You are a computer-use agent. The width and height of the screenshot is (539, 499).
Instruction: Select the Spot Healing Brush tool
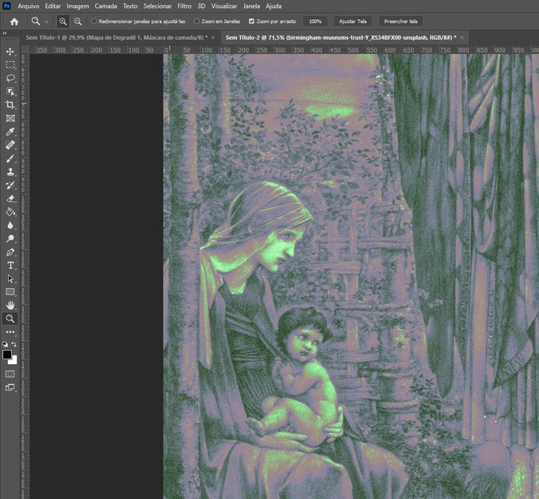(x=10, y=145)
